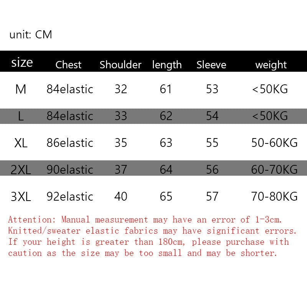Click the "70-80KG" weight cell
Image resolution: width=307 pixels, height=290 pixels.
pyautogui.click(x=274, y=197)
